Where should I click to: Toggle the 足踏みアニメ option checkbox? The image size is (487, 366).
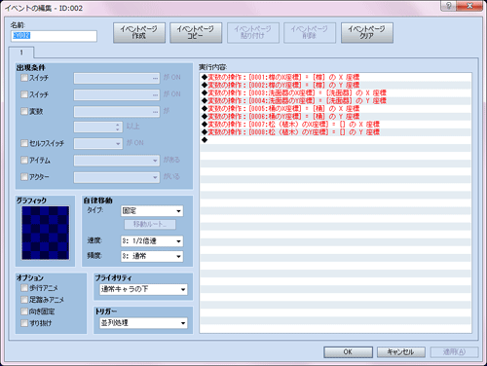tap(24, 300)
